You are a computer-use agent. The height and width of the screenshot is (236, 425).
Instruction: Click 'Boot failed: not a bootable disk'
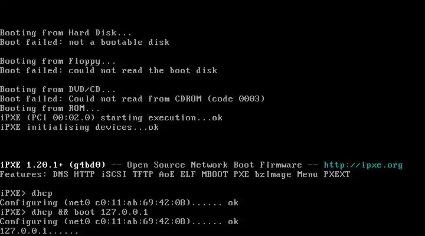[84, 42]
